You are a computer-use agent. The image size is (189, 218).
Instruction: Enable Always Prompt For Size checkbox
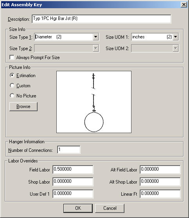[x=12, y=57]
